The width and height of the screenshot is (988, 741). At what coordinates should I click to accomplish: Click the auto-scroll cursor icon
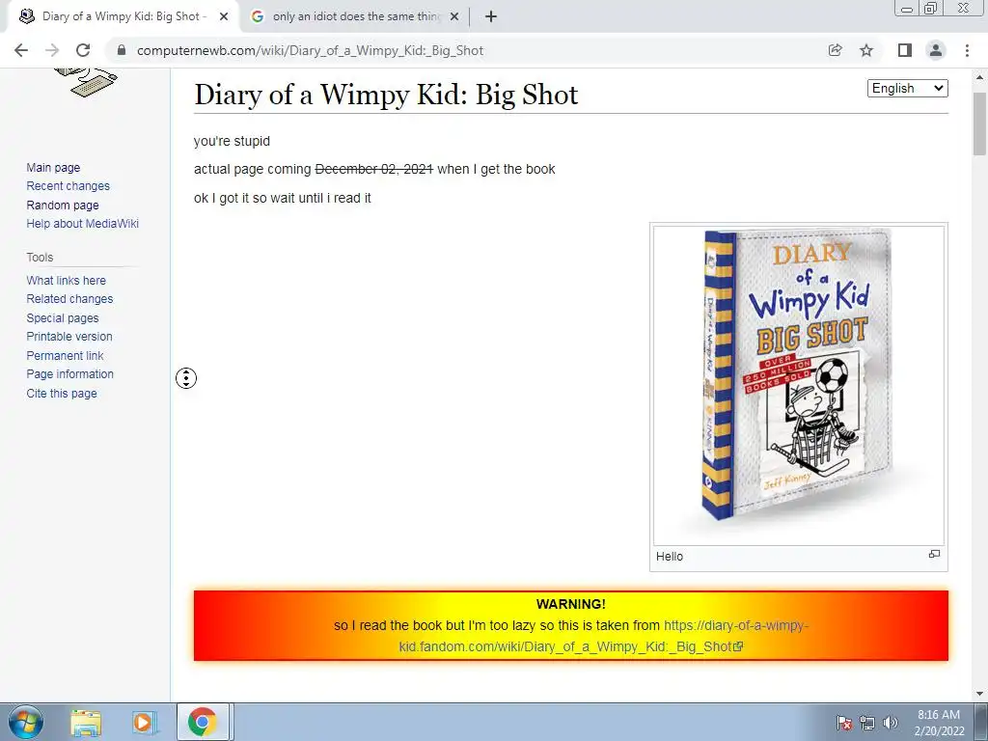click(186, 378)
